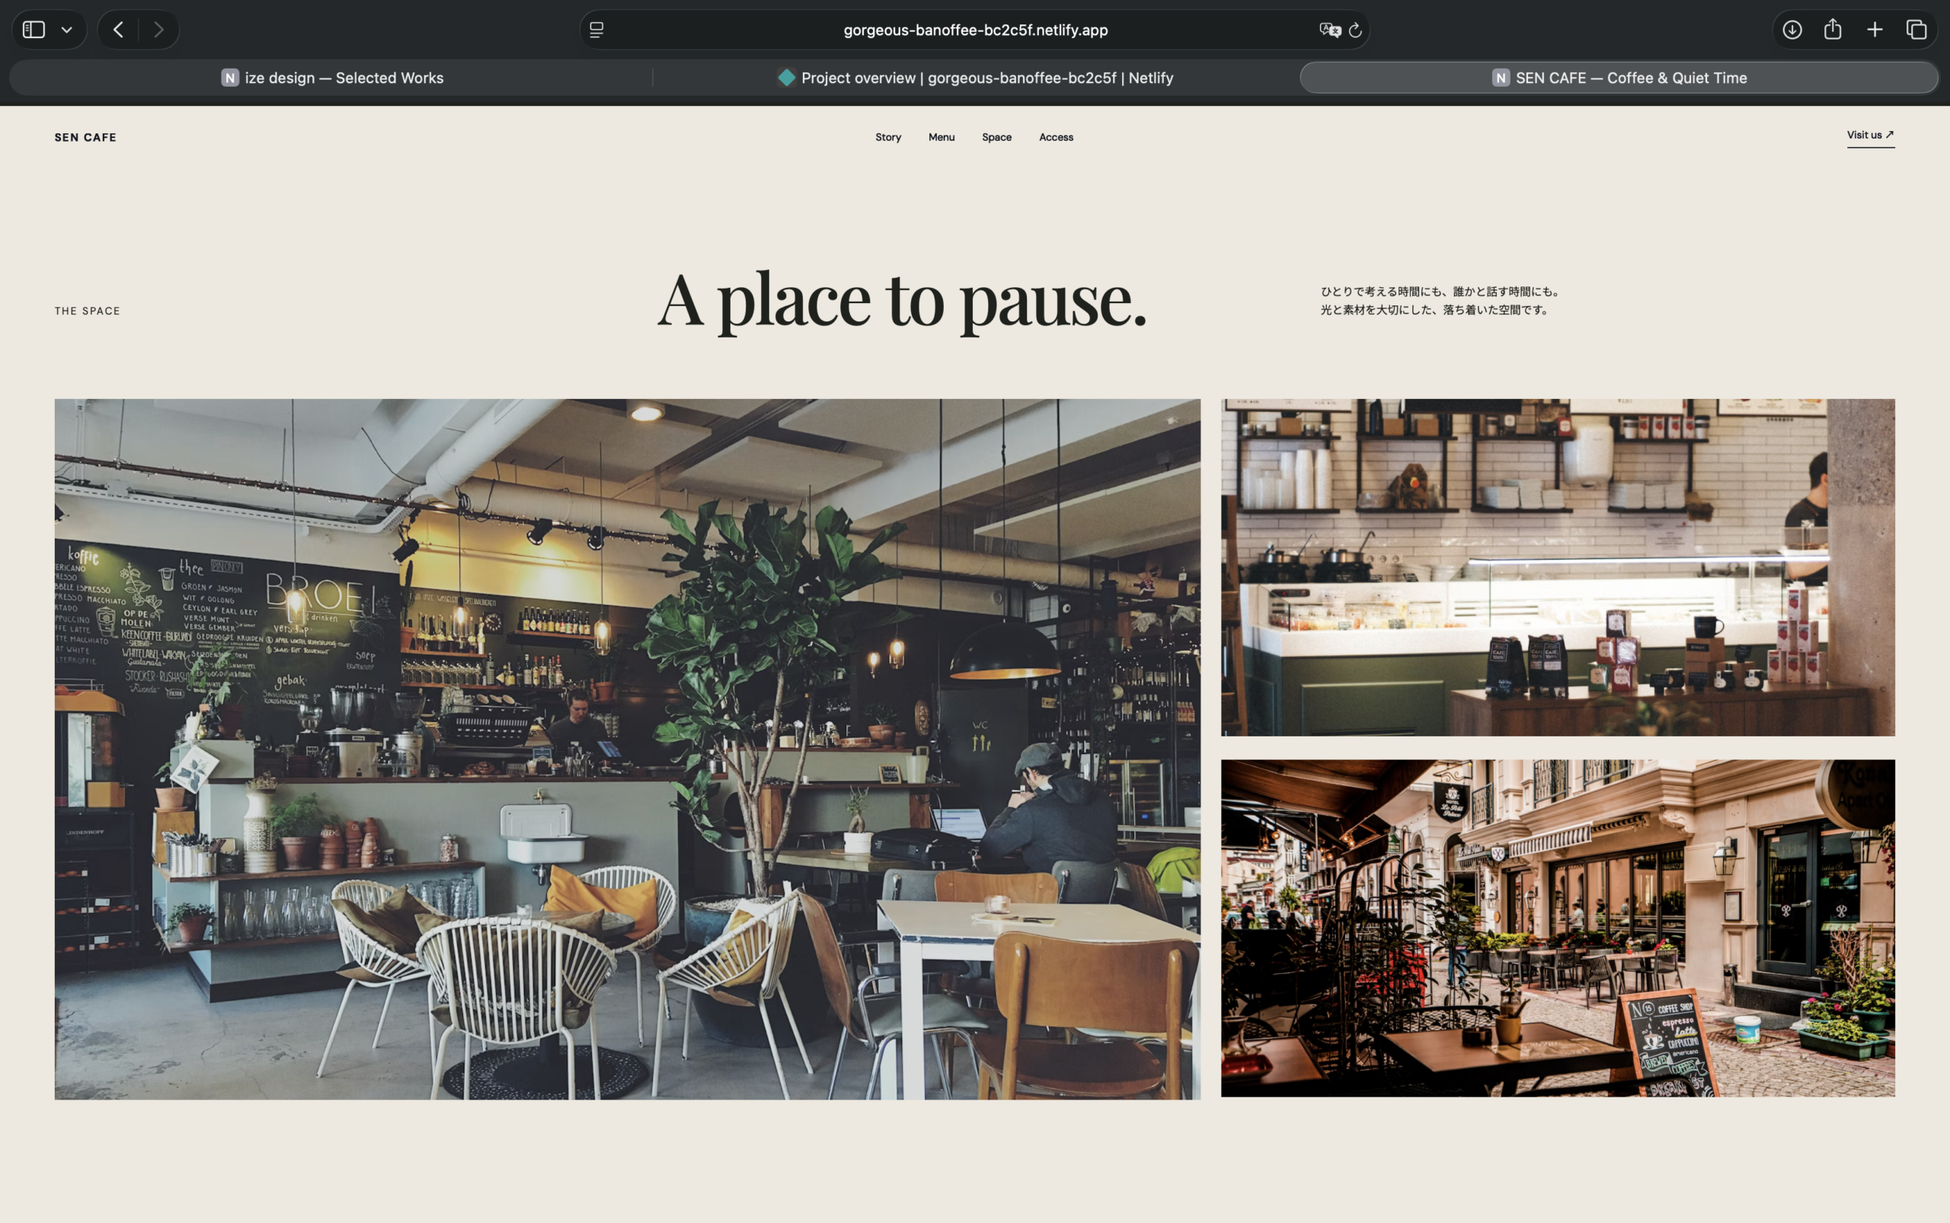Click the Japanese description paragraph

click(x=1441, y=300)
